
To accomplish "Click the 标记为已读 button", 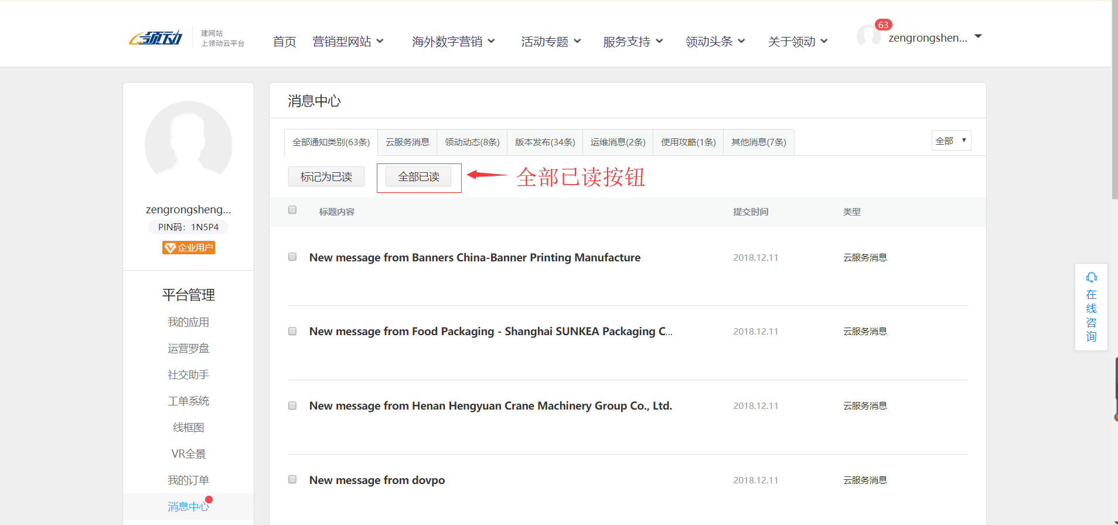I will [326, 177].
